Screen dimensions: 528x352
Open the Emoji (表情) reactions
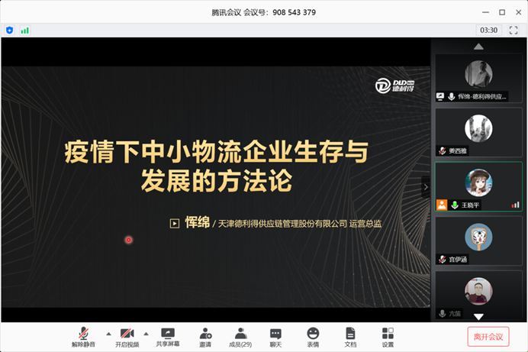(313, 337)
